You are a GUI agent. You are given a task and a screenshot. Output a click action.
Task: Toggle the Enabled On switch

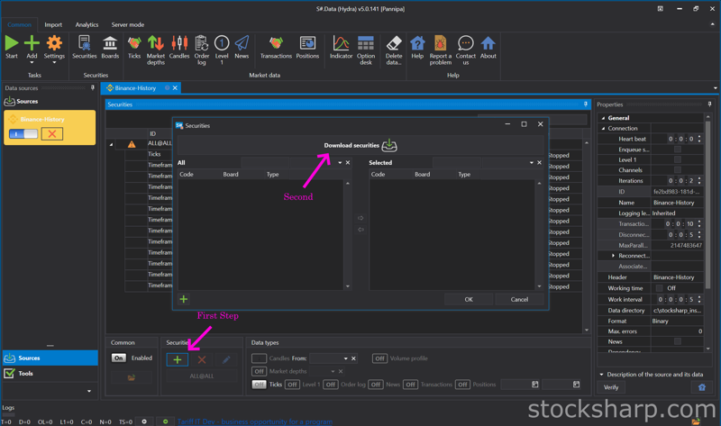tap(119, 358)
